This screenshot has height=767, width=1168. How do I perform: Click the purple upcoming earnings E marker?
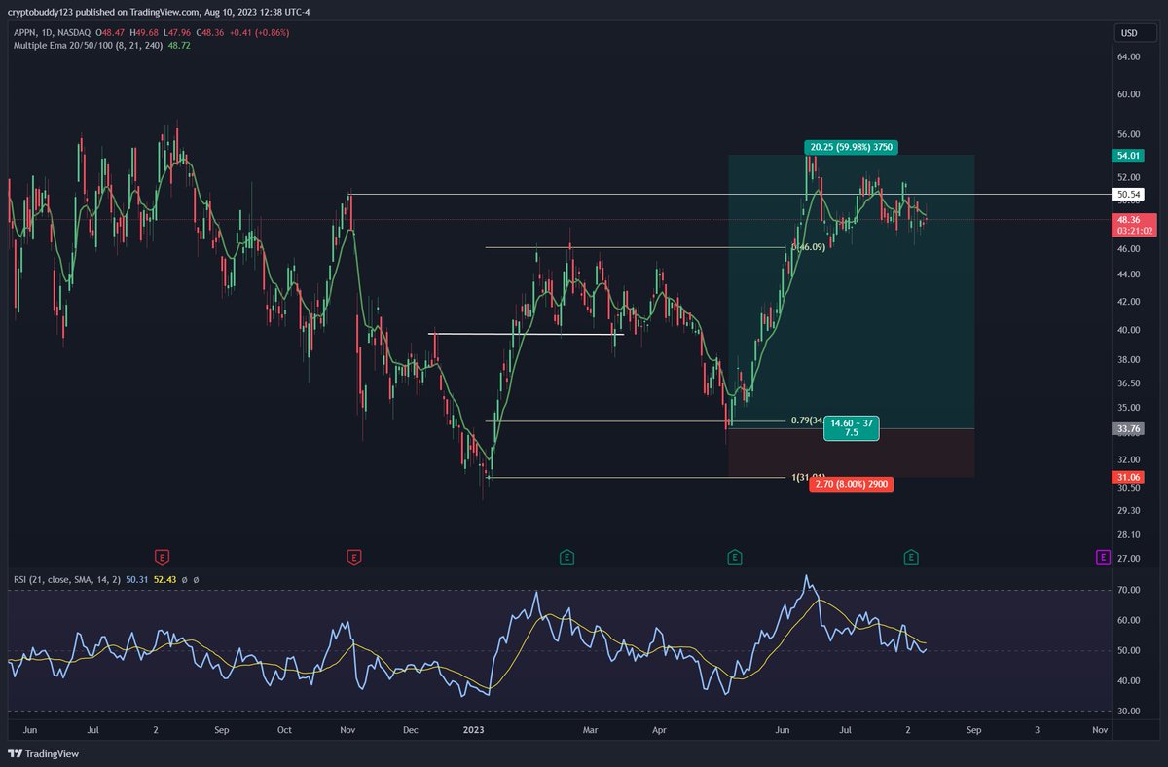pos(1103,558)
